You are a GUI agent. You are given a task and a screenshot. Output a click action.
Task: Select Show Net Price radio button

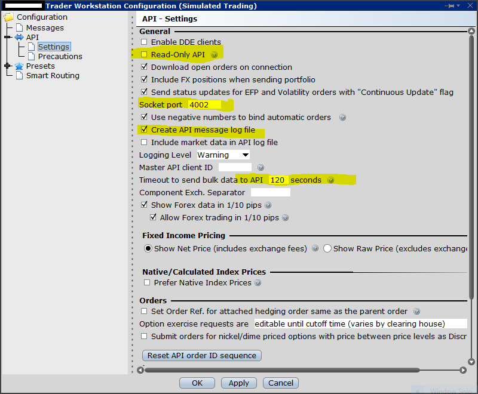pyautogui.click(x=148, y=248)
